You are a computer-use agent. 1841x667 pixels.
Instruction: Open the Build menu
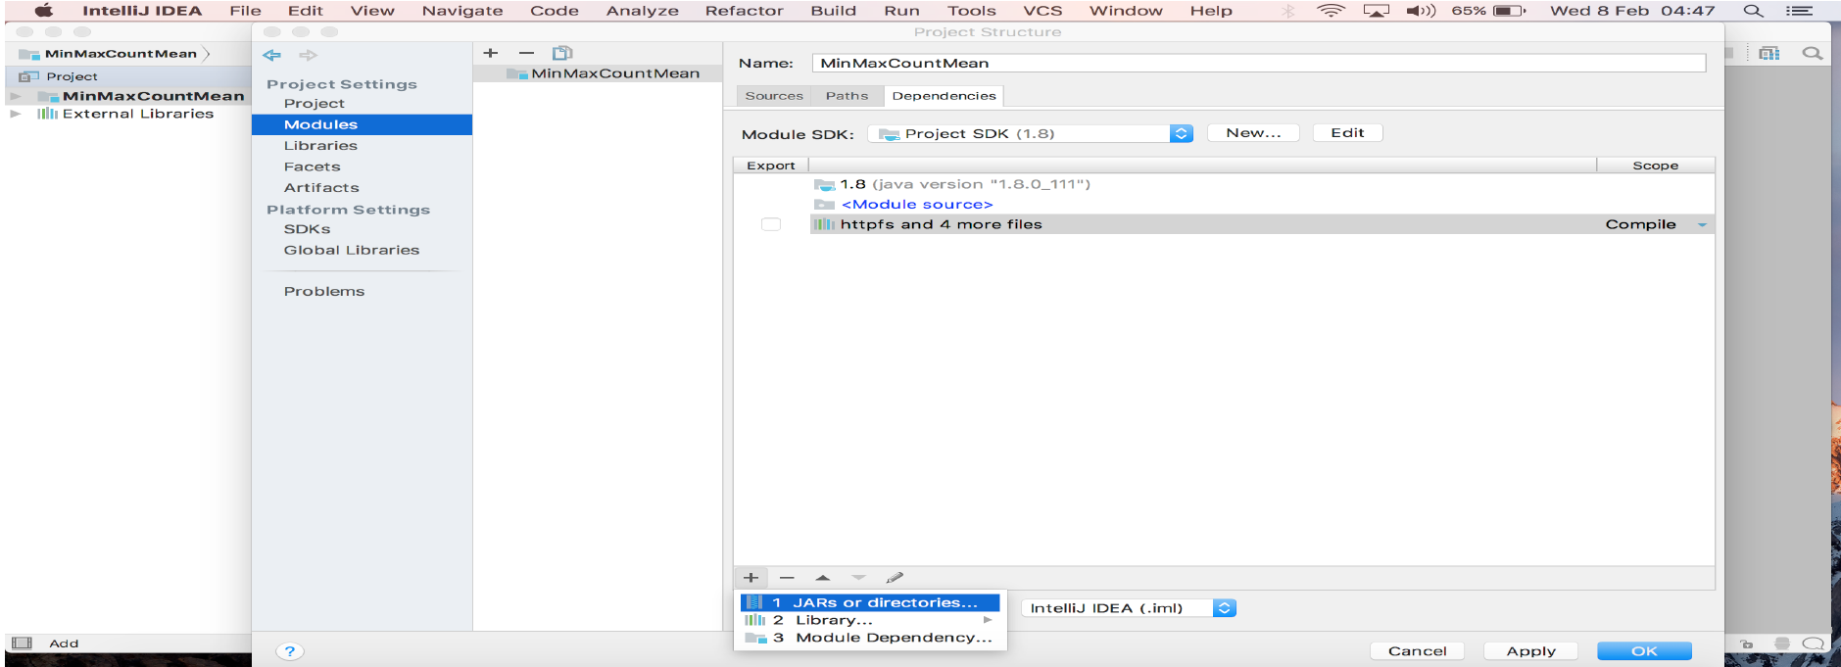[x=833, y=11]
